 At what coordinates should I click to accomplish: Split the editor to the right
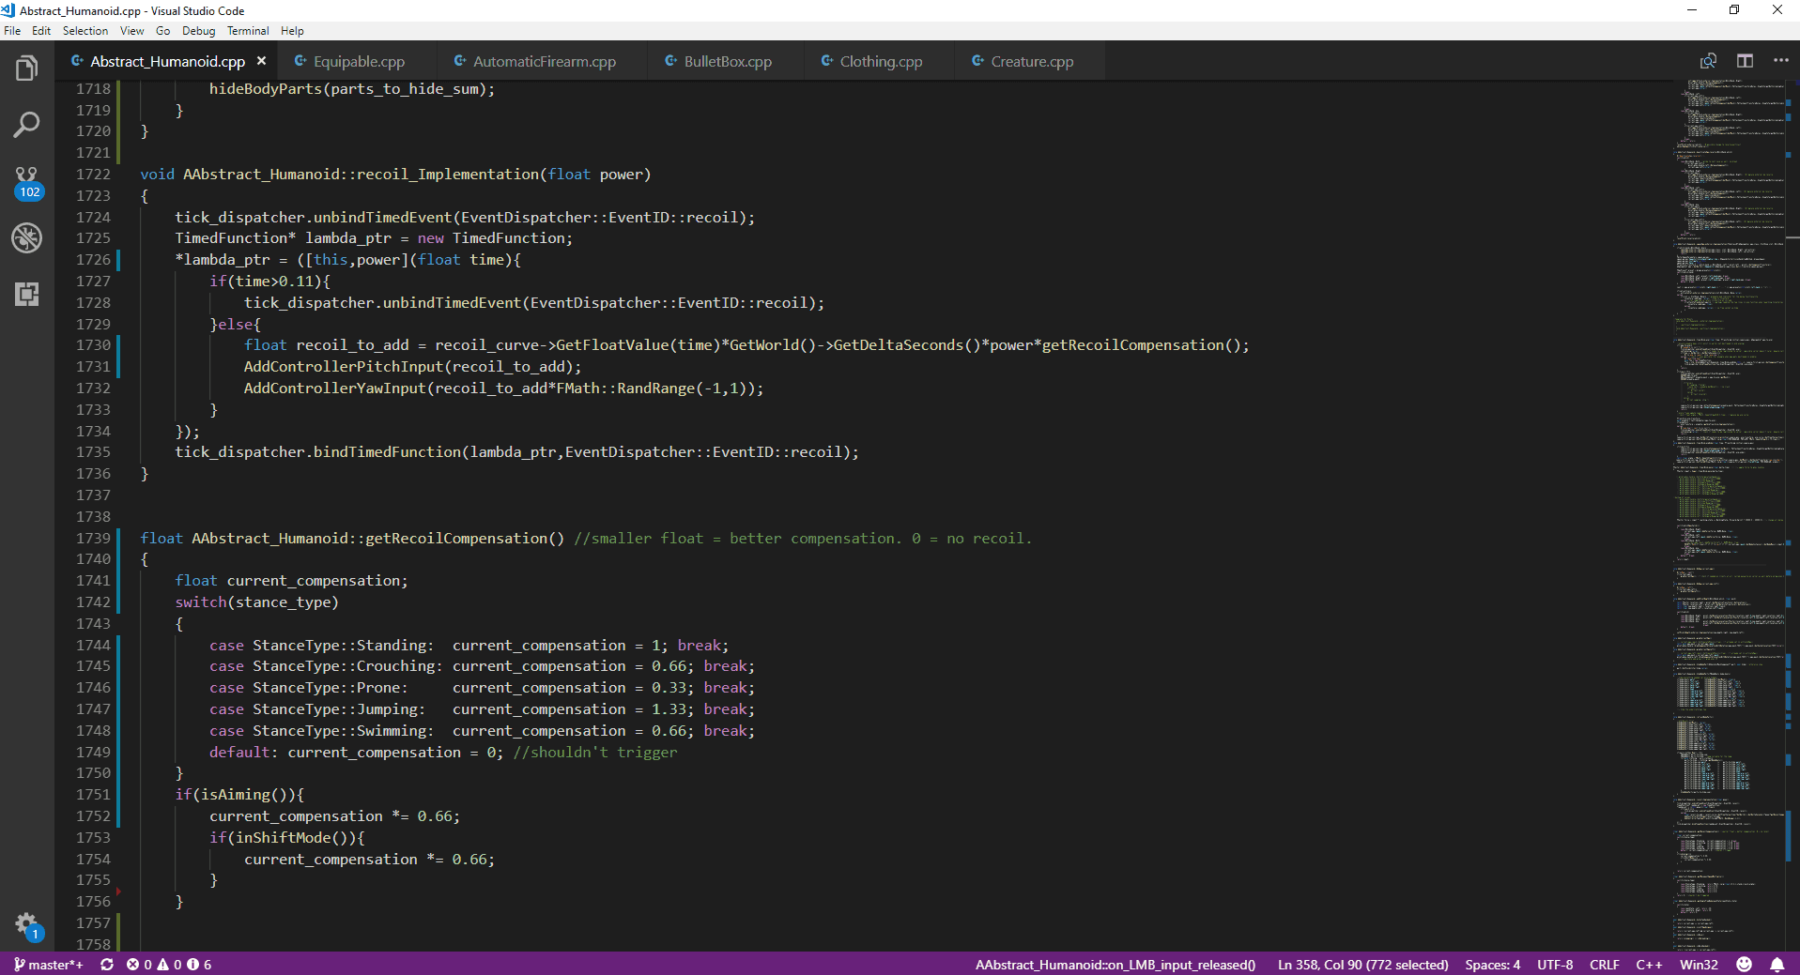[x=1745, y=61]
